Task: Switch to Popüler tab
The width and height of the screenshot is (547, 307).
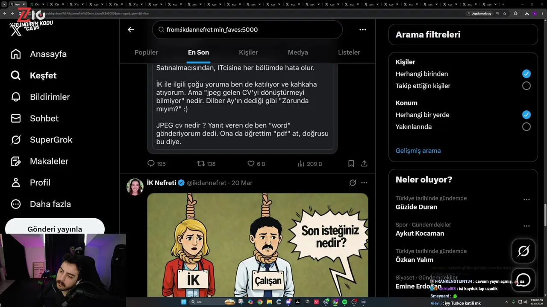Action: (x=146, y=52)
